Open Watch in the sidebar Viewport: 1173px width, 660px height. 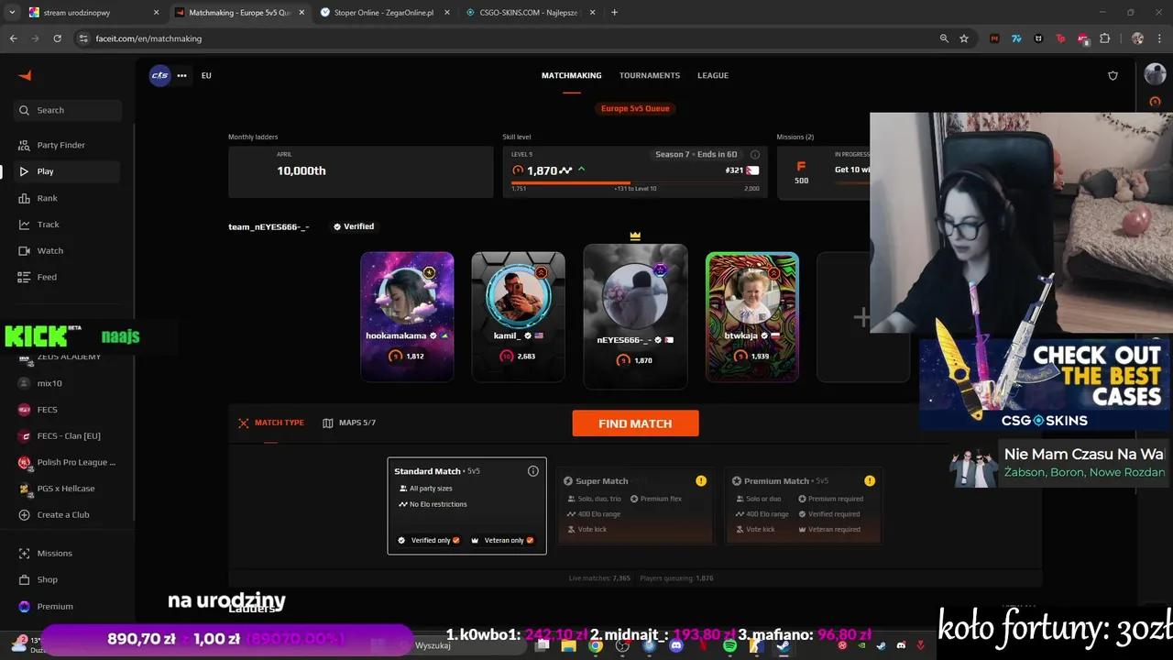[x=69, y=250]
